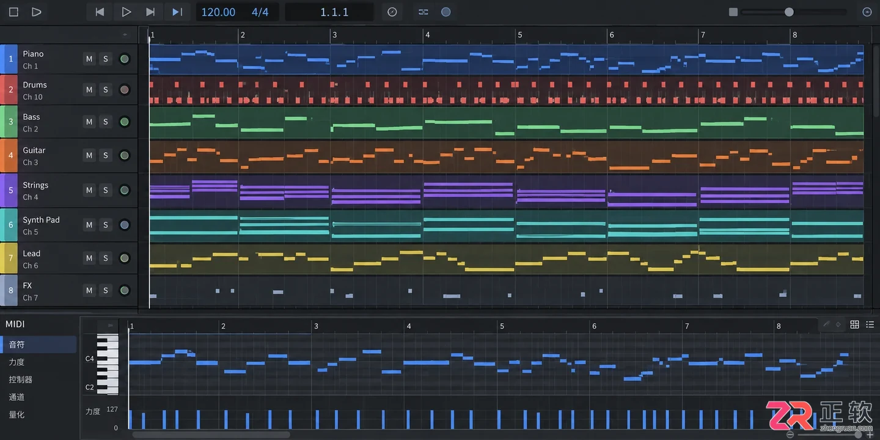Toggle the Synth Pad track monitor circle
This screenshot has height=440, width=880.
tap(125, 225)
